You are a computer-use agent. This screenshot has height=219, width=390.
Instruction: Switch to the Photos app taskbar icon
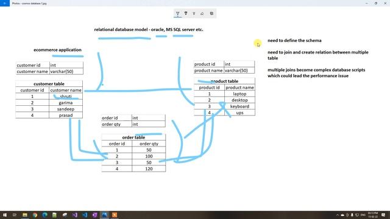[104, 215]
